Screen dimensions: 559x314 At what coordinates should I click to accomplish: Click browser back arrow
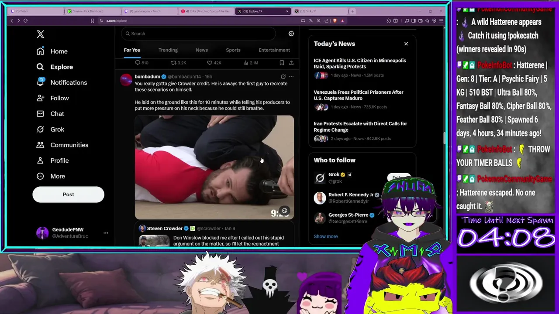(x=12, y=20)
